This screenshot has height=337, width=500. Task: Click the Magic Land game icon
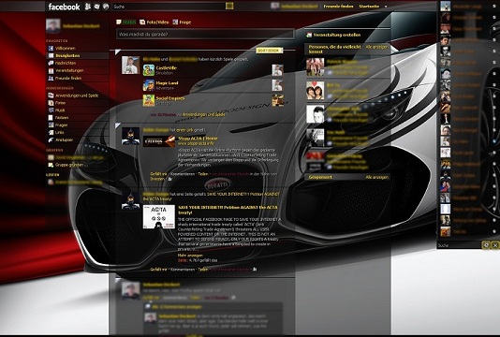click(x=149, y=85)
